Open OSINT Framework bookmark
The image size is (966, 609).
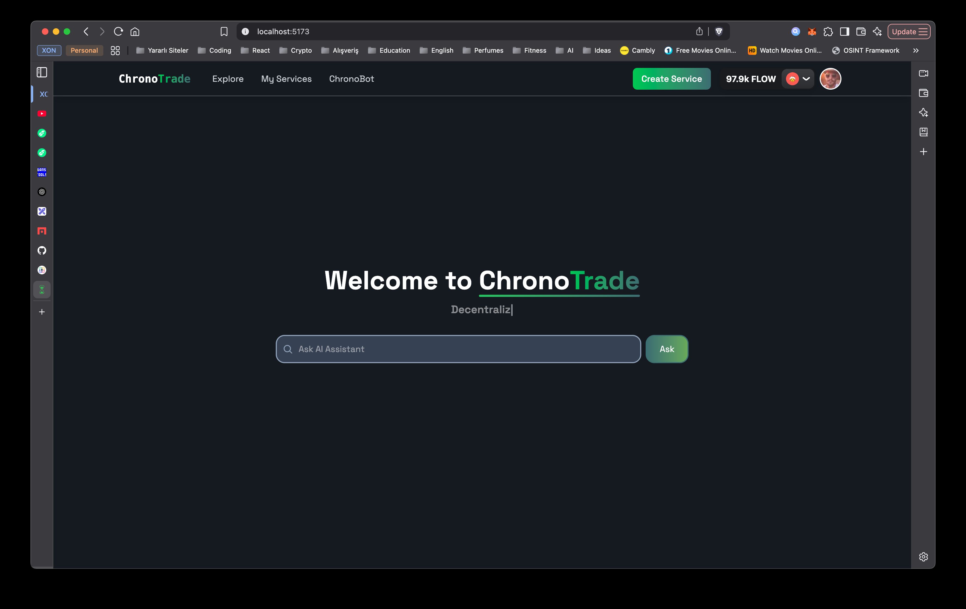(x=866, y=51)
